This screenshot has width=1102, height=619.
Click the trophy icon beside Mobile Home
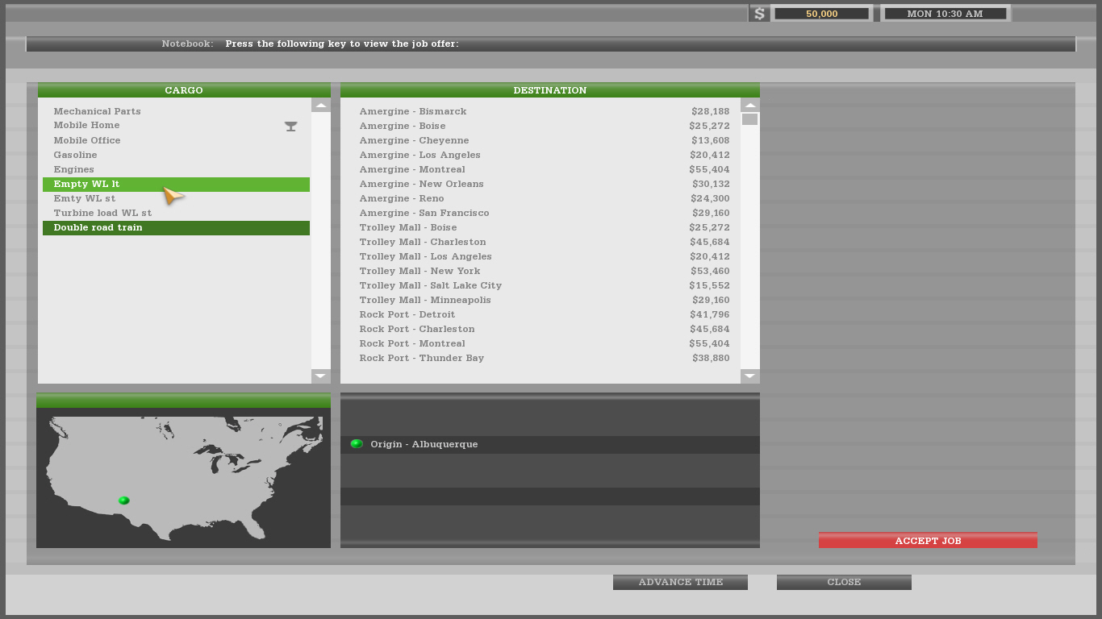(x=291, y=127)
